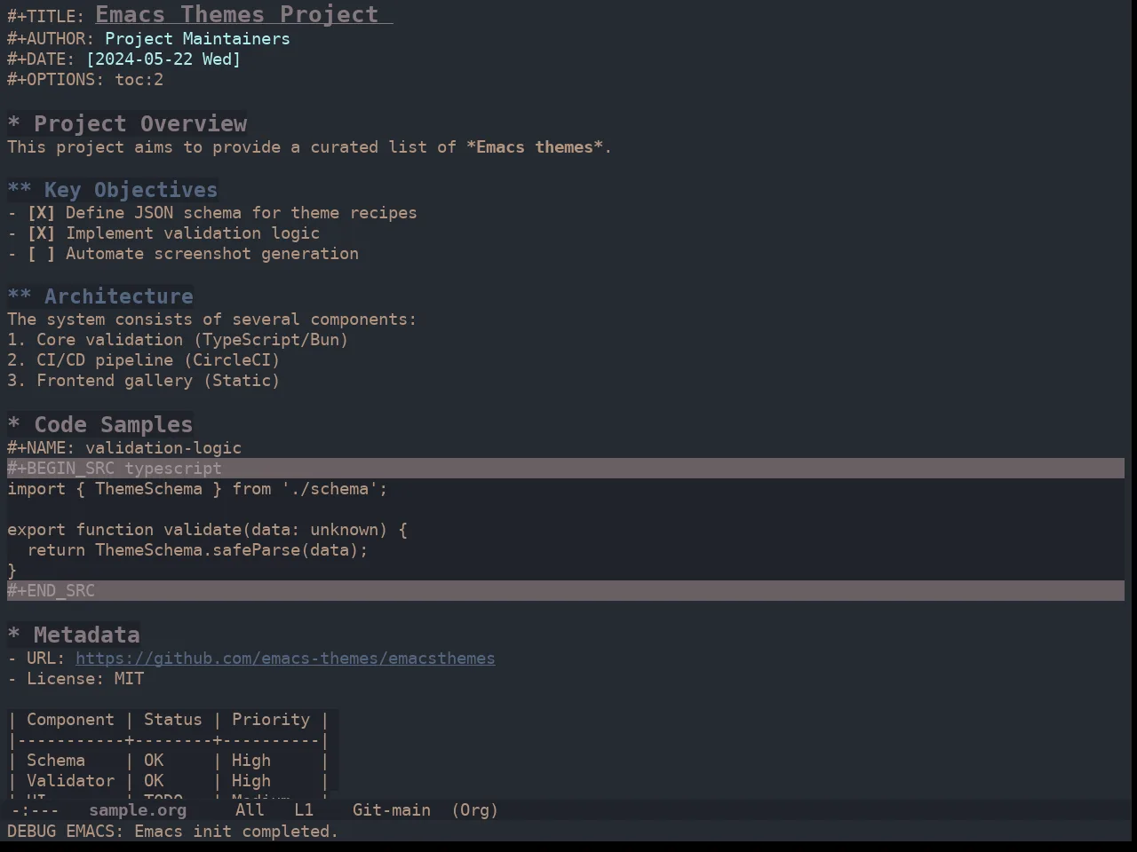Image resolution: width=1137 pixels, height=852 pixels.
Task: Click 'sample.org' buffer name in mode line
Action: (x=138, y=810)
